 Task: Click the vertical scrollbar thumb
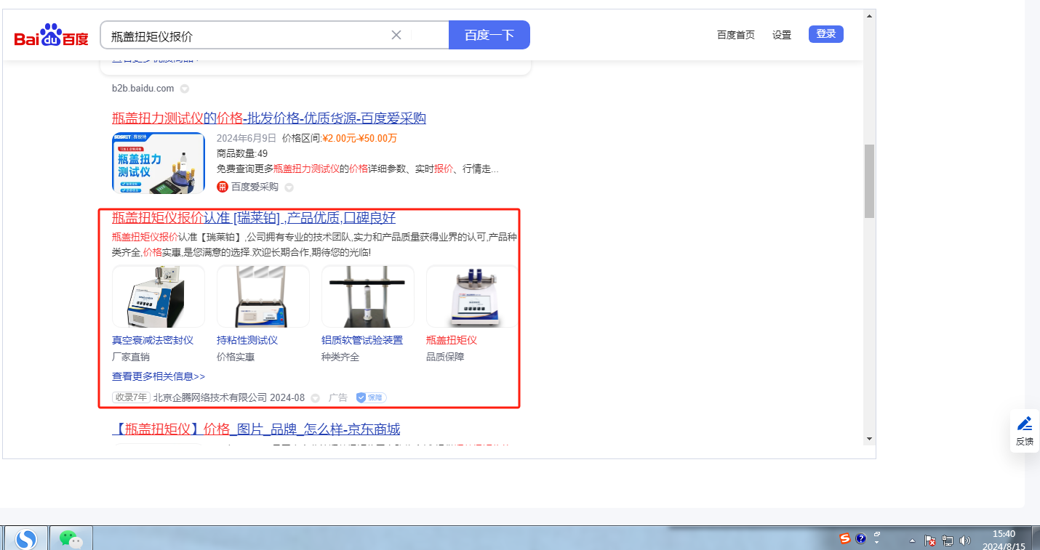tap(869, 181)
